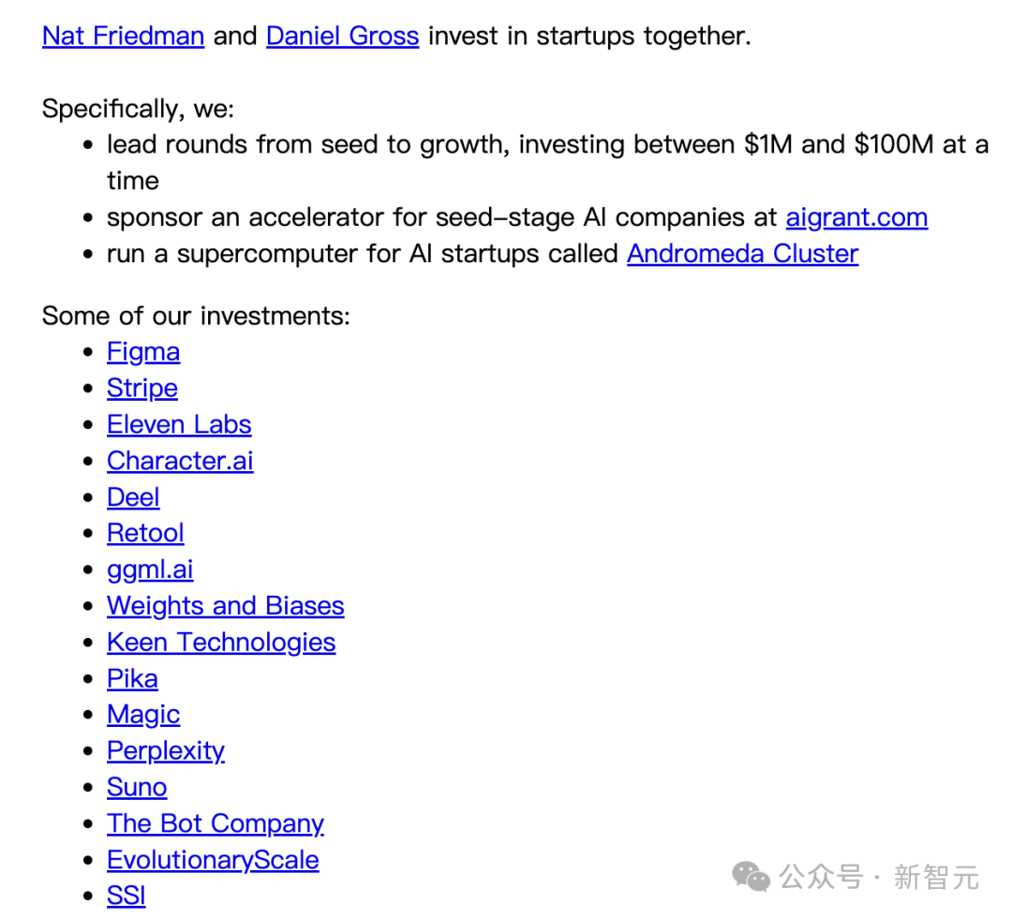Open the Keen Technologies link

(x=221, y=643)
